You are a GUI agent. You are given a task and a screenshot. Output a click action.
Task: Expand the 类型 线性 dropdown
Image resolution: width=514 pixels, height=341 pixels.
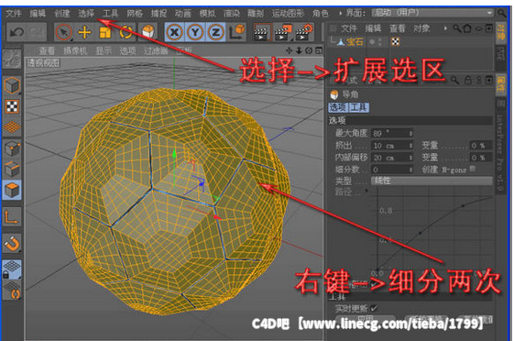pos(432,181)
